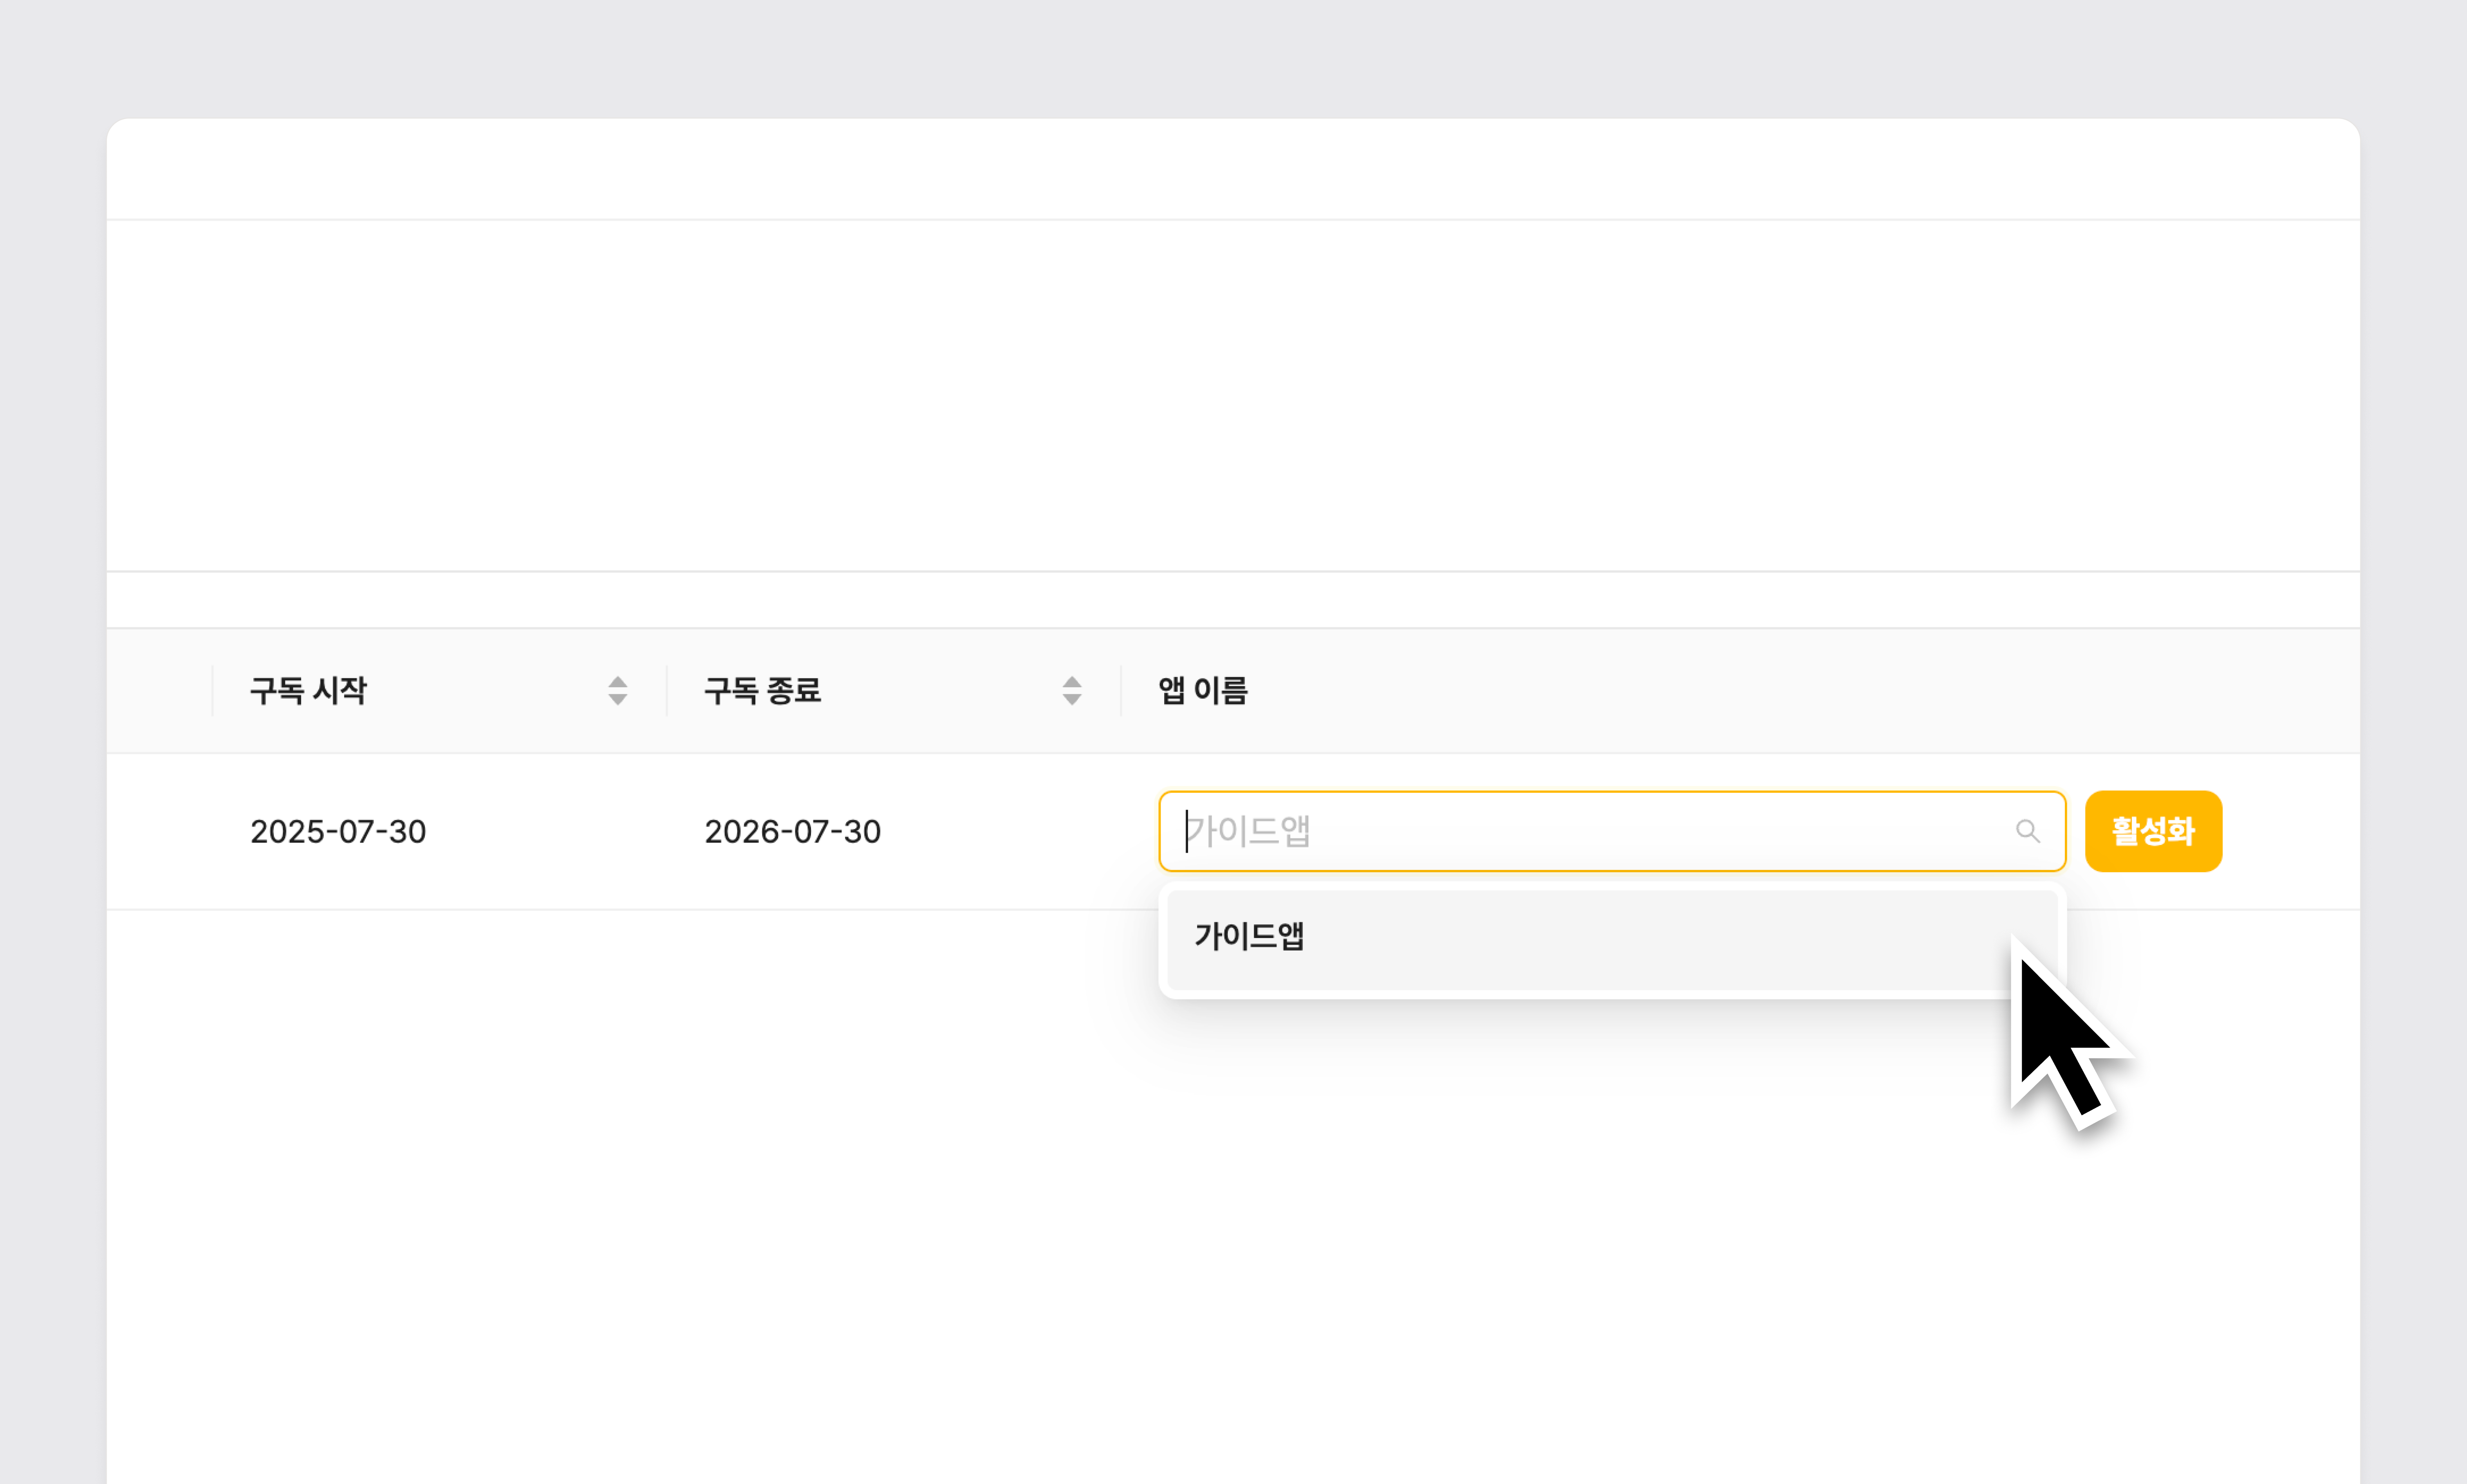The image size is (2467, 1484).
Task: Sort table by 구독 종료 header
Action: [762, 690]
